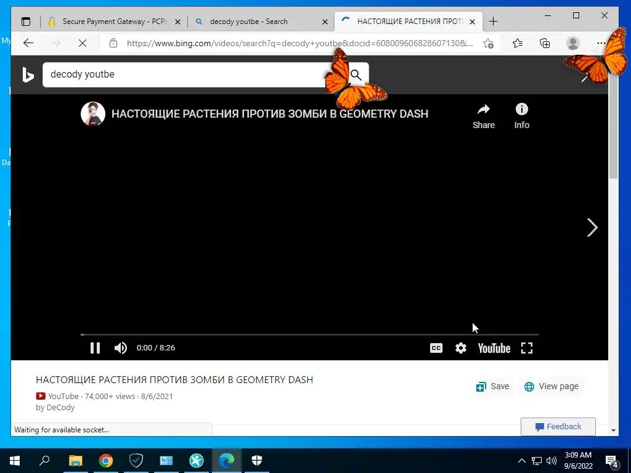The image size is (631, 473).
Task: Enter fullscreen video mode
Action: coord(527,348)
